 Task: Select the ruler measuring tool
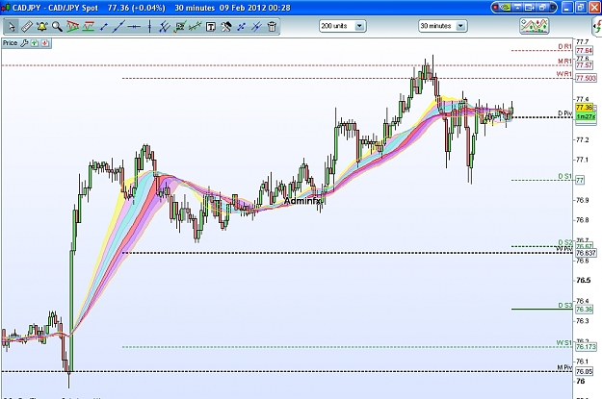[27, 27]
